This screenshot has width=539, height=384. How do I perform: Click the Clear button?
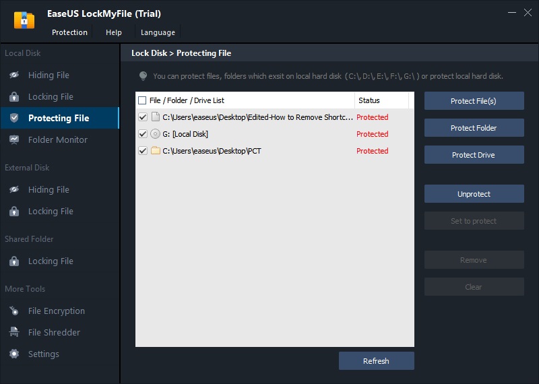click(x=474, y=287)
